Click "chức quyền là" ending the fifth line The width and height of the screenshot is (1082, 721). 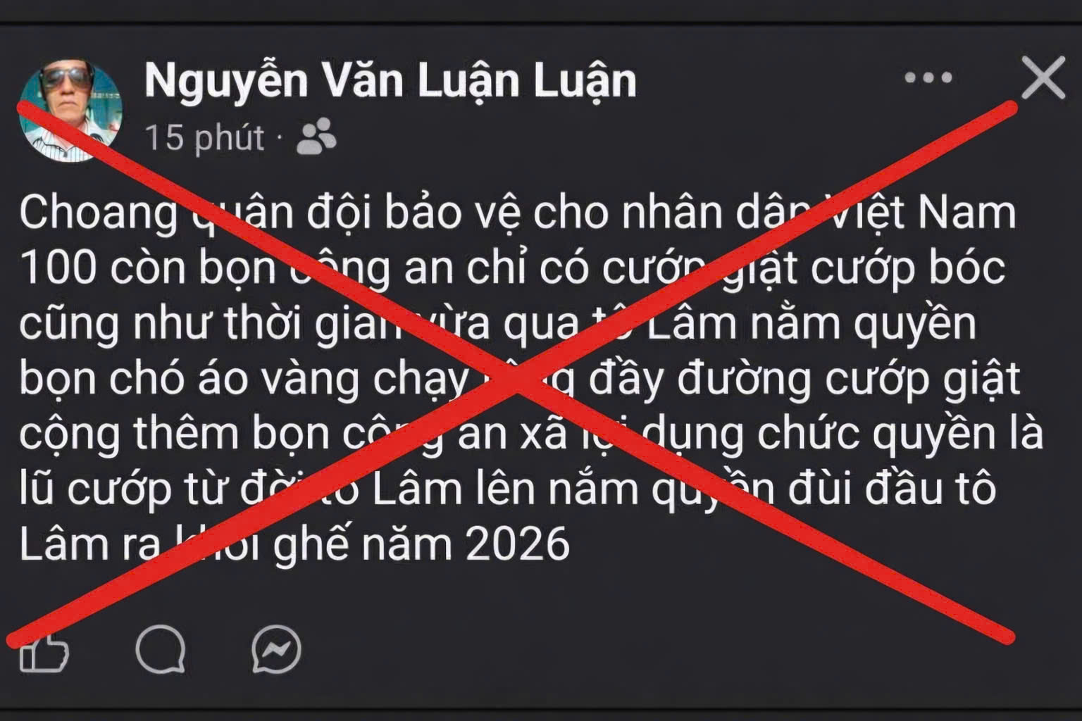900,434
